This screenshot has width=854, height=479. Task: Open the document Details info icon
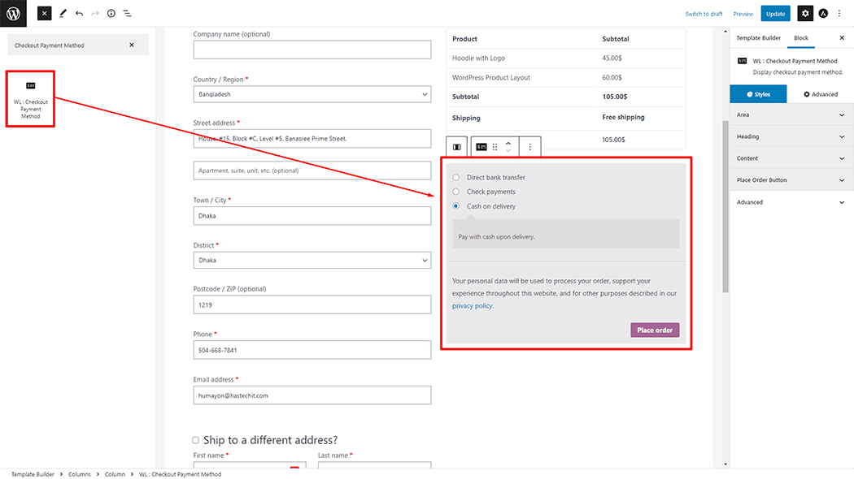click(111, 14)
